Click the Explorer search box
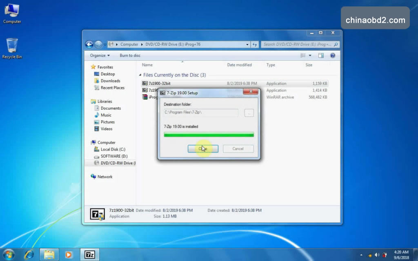418x261 pixels. (x=300, y=44)
